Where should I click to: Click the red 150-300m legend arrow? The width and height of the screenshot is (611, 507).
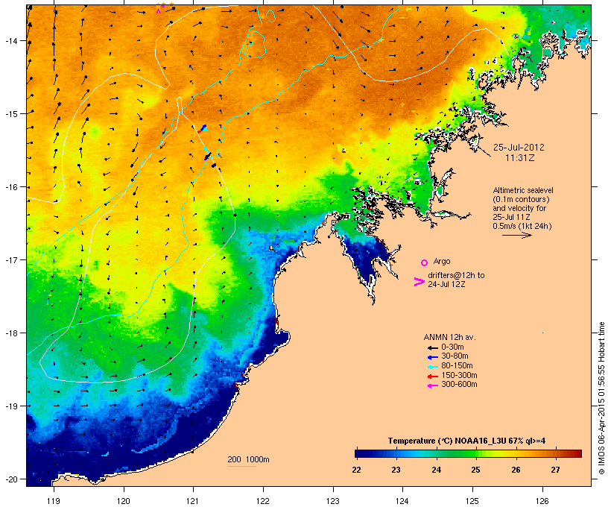coord(432,376)
